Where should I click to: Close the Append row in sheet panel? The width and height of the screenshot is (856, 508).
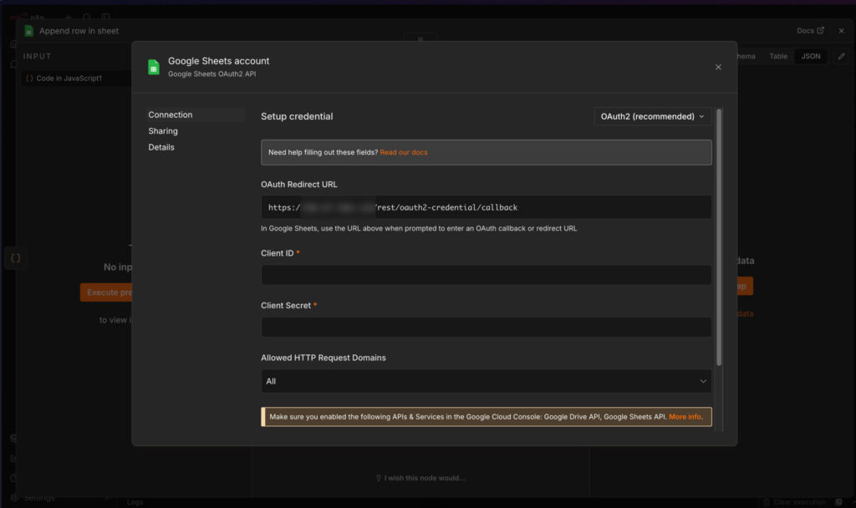click(x=841, y=31)
